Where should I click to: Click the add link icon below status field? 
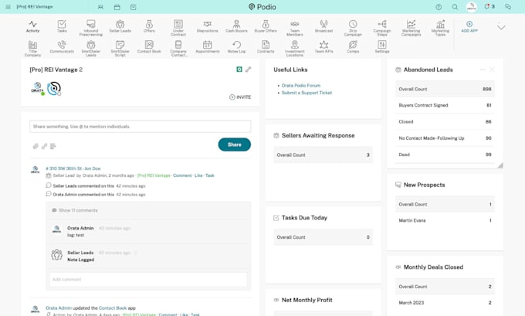(44, 146)
